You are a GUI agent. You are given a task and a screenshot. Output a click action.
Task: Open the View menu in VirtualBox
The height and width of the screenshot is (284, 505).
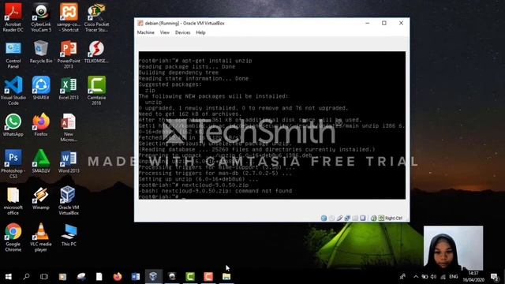165,32
